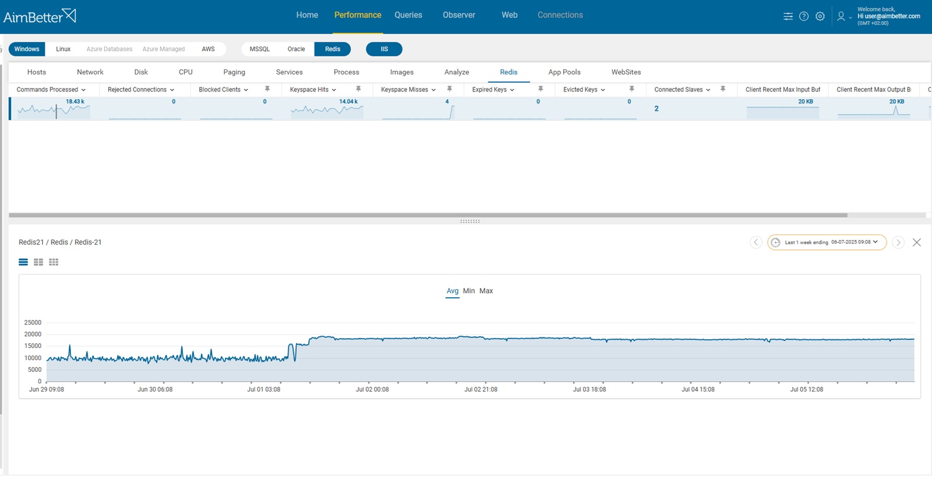The height and width of the screenshot is (496, 932).
Task: Open the Connections menu
Action: (560, 15)
